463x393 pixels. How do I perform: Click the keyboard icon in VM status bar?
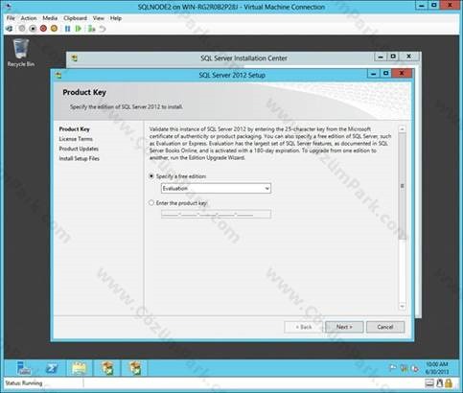429,382
